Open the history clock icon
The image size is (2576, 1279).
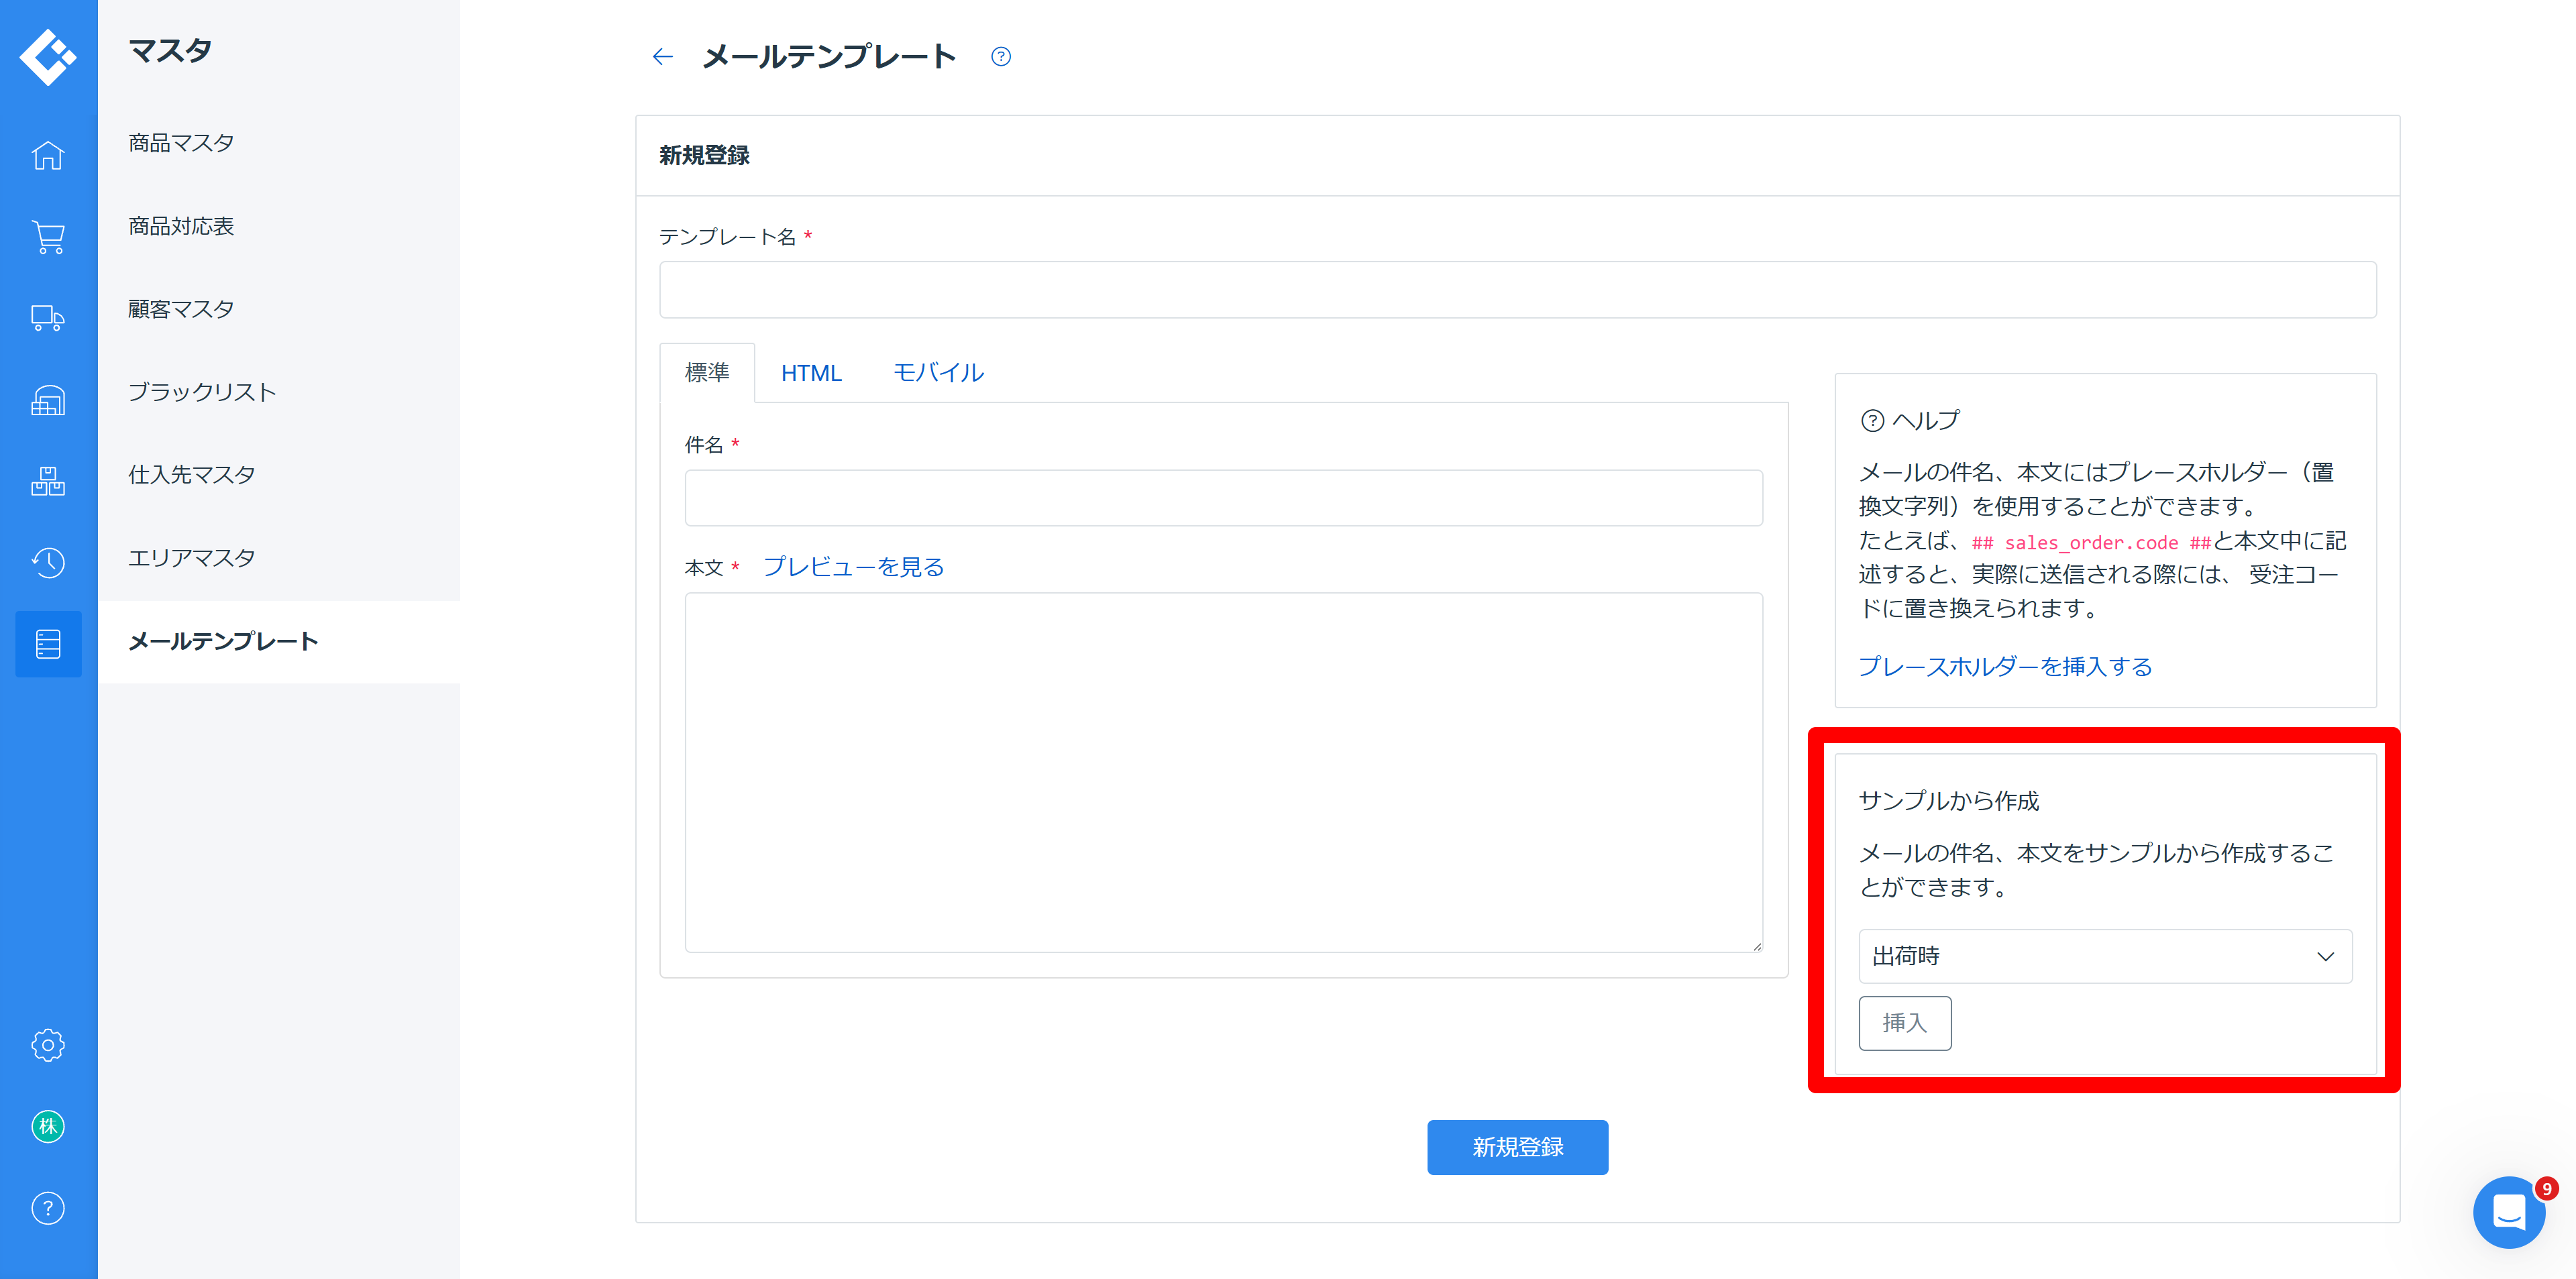click(x=48, y=563)
